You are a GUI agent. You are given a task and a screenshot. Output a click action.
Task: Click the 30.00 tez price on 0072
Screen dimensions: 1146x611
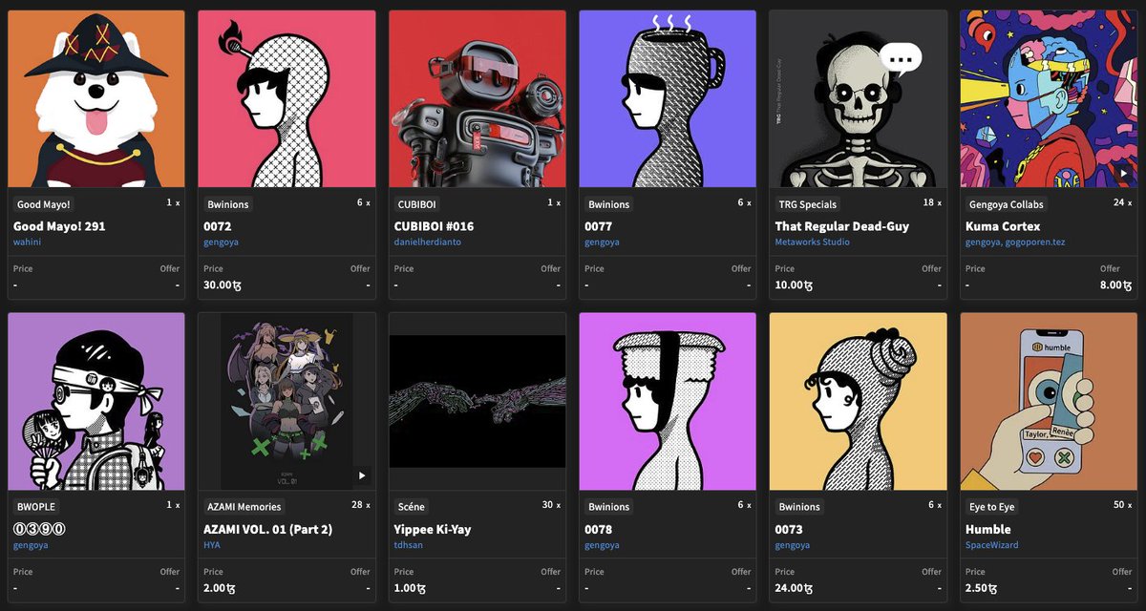(x=222, y=284)
